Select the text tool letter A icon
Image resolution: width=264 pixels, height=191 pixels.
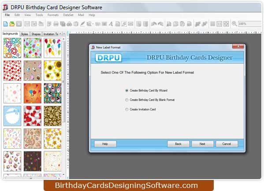click(111, 24)
